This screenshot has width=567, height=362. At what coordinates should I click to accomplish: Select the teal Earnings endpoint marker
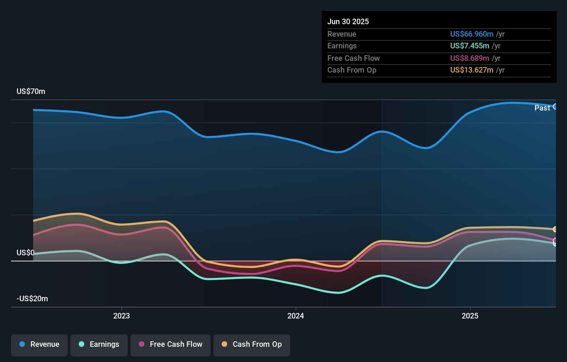[x=555, y=244]
